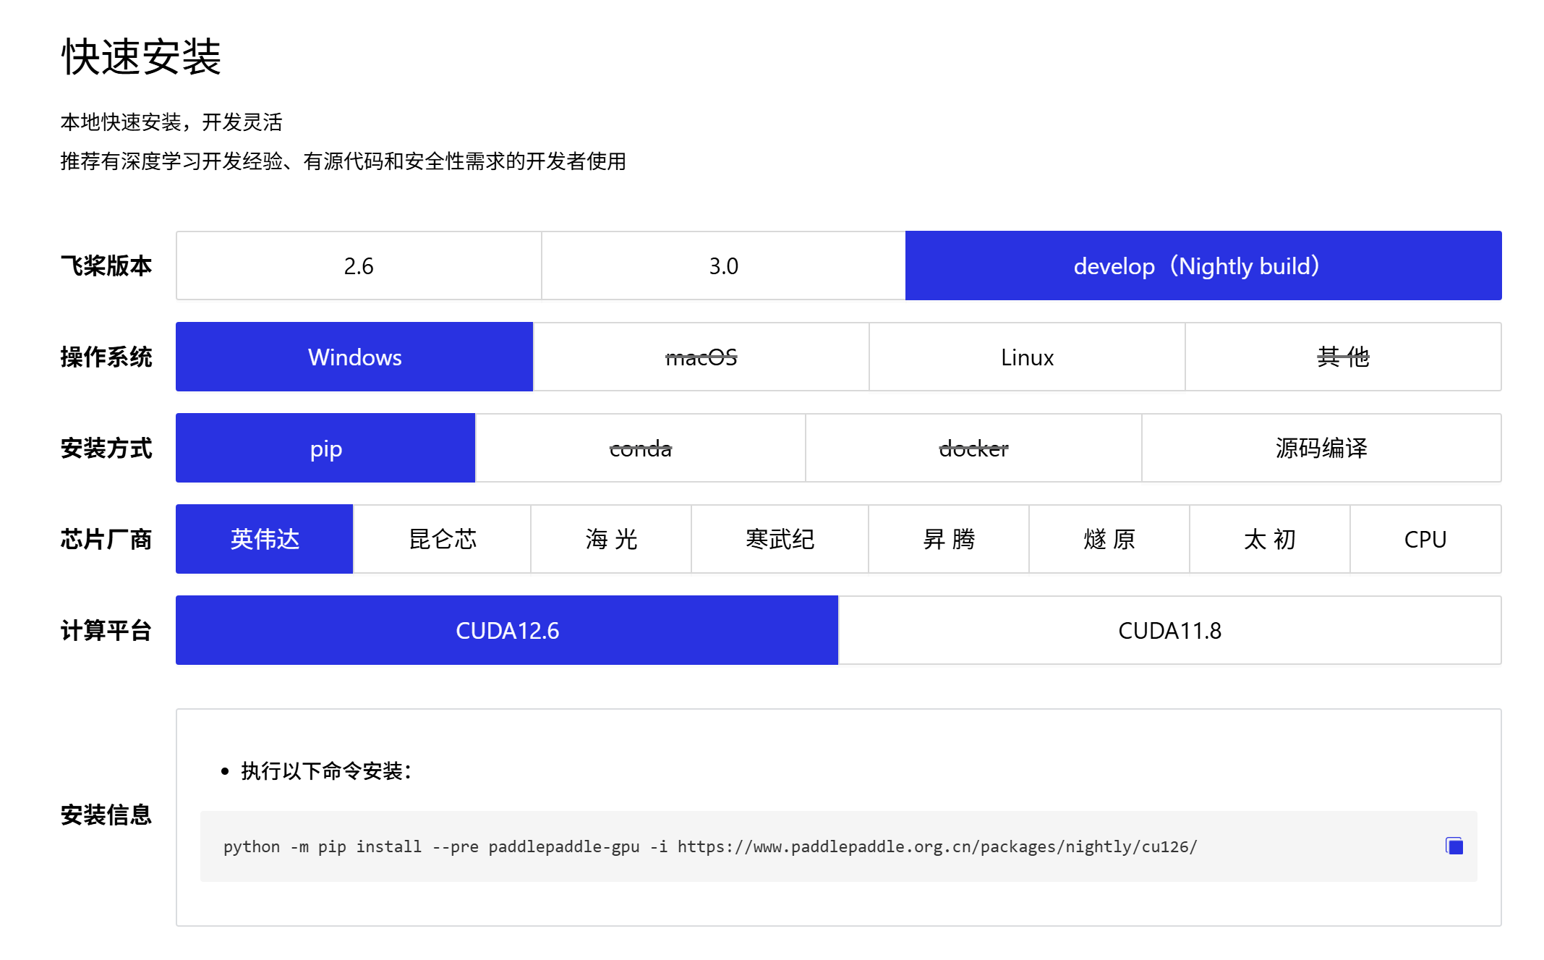Click the install command text
Screen dimensions: 1544x960
tap(709, 846)
